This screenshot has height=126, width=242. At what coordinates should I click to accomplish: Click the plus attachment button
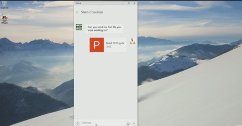pyautogui.click(x=134, y=123)
